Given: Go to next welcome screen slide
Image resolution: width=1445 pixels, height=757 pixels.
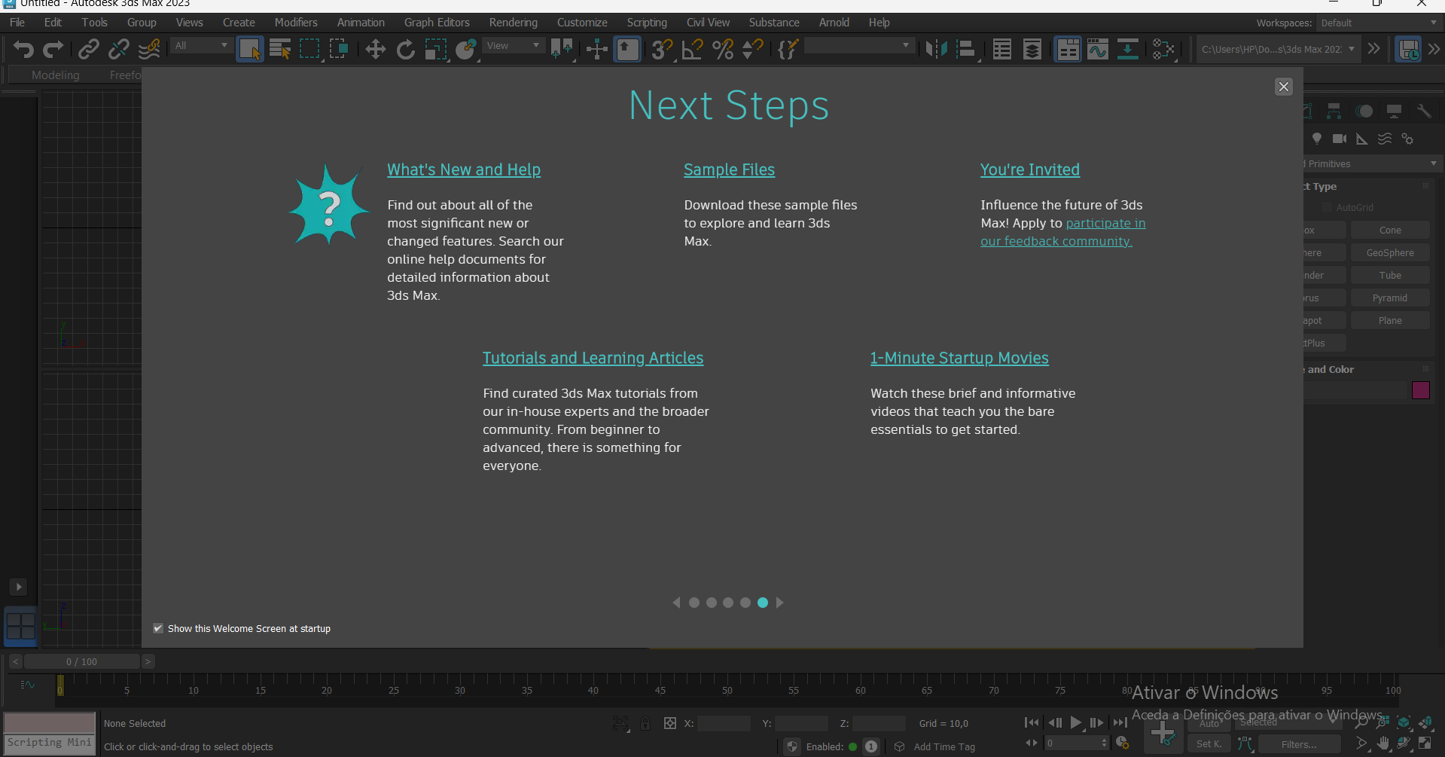Looking at the screenshot, I should point(780,603).
